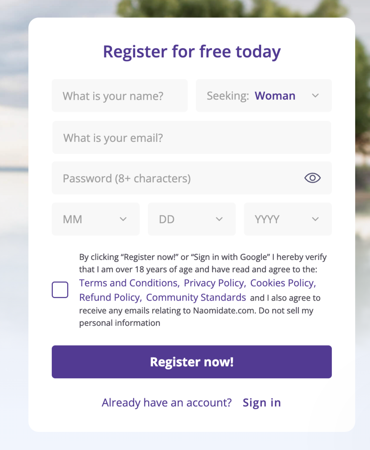Screen dimensions: 370x450
Task: Toggle password visibility with eye icon
Action: tap(312, 178)
